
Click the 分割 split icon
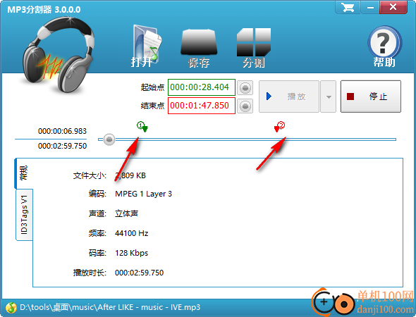coord(254,48)
